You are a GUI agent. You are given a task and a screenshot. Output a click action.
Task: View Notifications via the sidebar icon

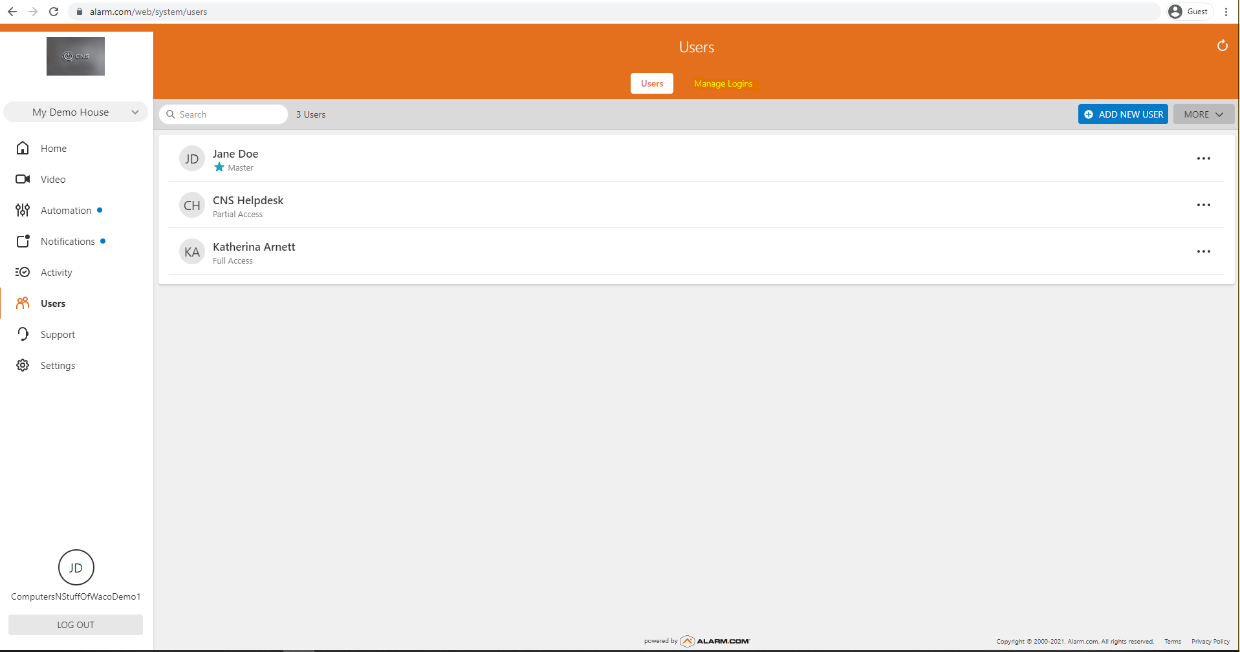click(x=23, y=241)
